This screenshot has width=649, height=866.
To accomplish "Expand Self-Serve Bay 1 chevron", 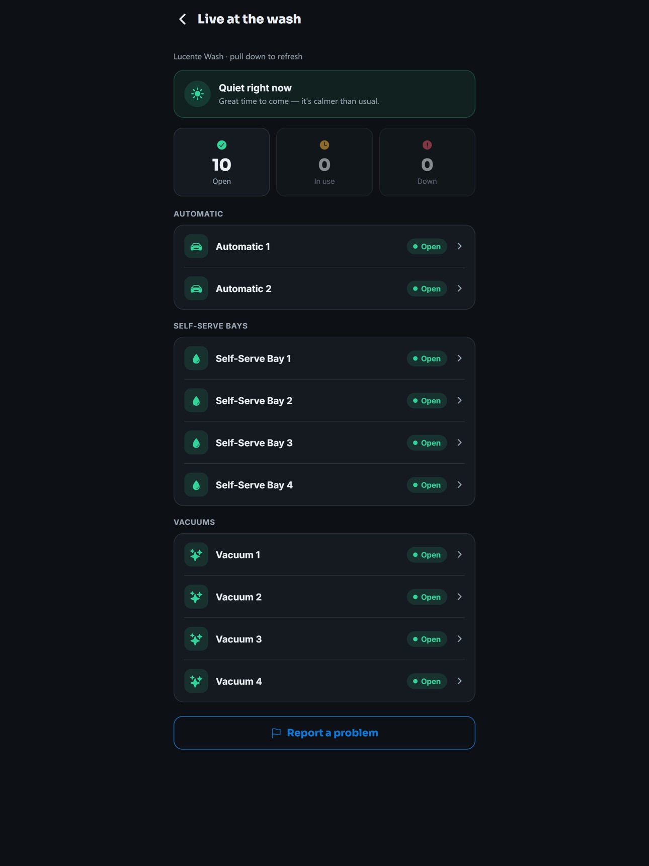I will pos(459,358).
